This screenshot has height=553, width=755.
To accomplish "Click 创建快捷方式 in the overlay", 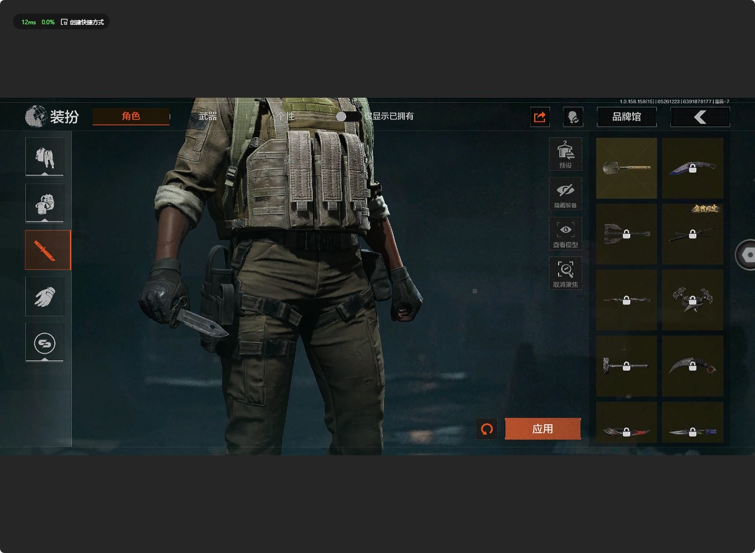I will pyautogui.click(x=83, y=22).
